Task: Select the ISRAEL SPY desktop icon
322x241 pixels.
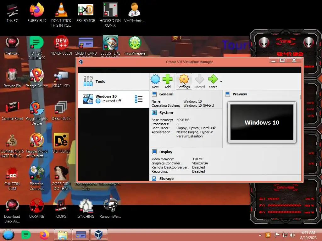Action: (61, 79)
